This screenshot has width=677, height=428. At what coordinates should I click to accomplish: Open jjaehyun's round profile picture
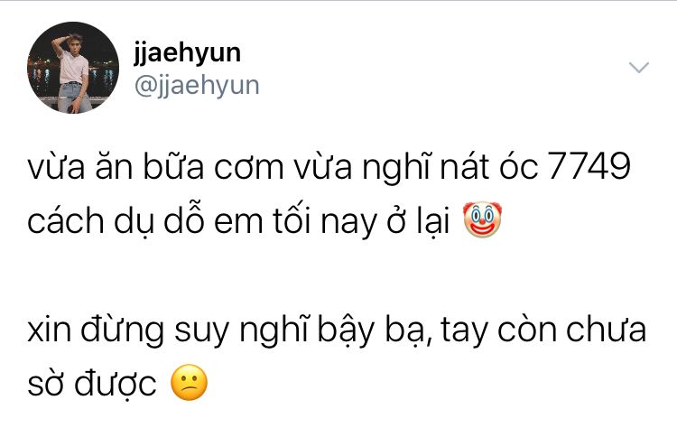[73, 68]
